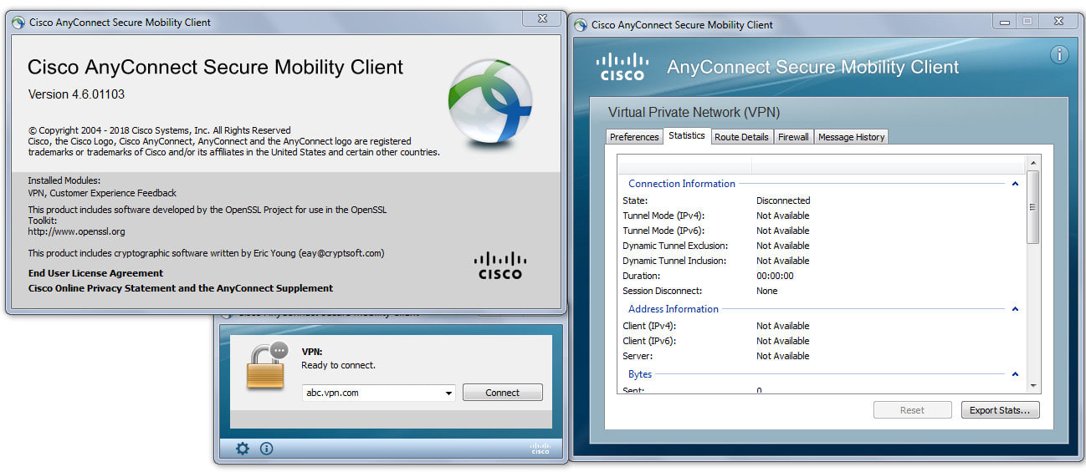The image size is (1086, 472).
Task: Select the Statistics tab
Action: tap(687, 135)
